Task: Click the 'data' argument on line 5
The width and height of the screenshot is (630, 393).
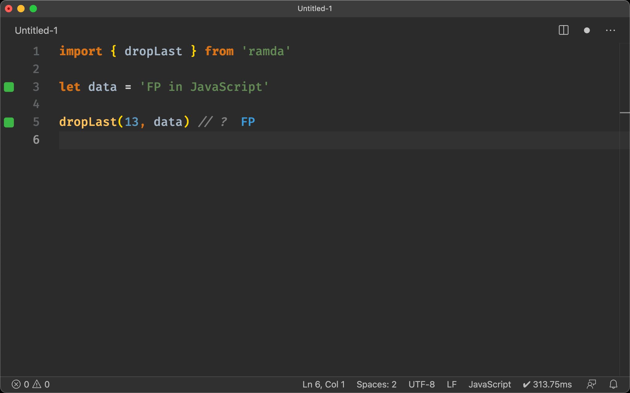Action: point(168,122)
